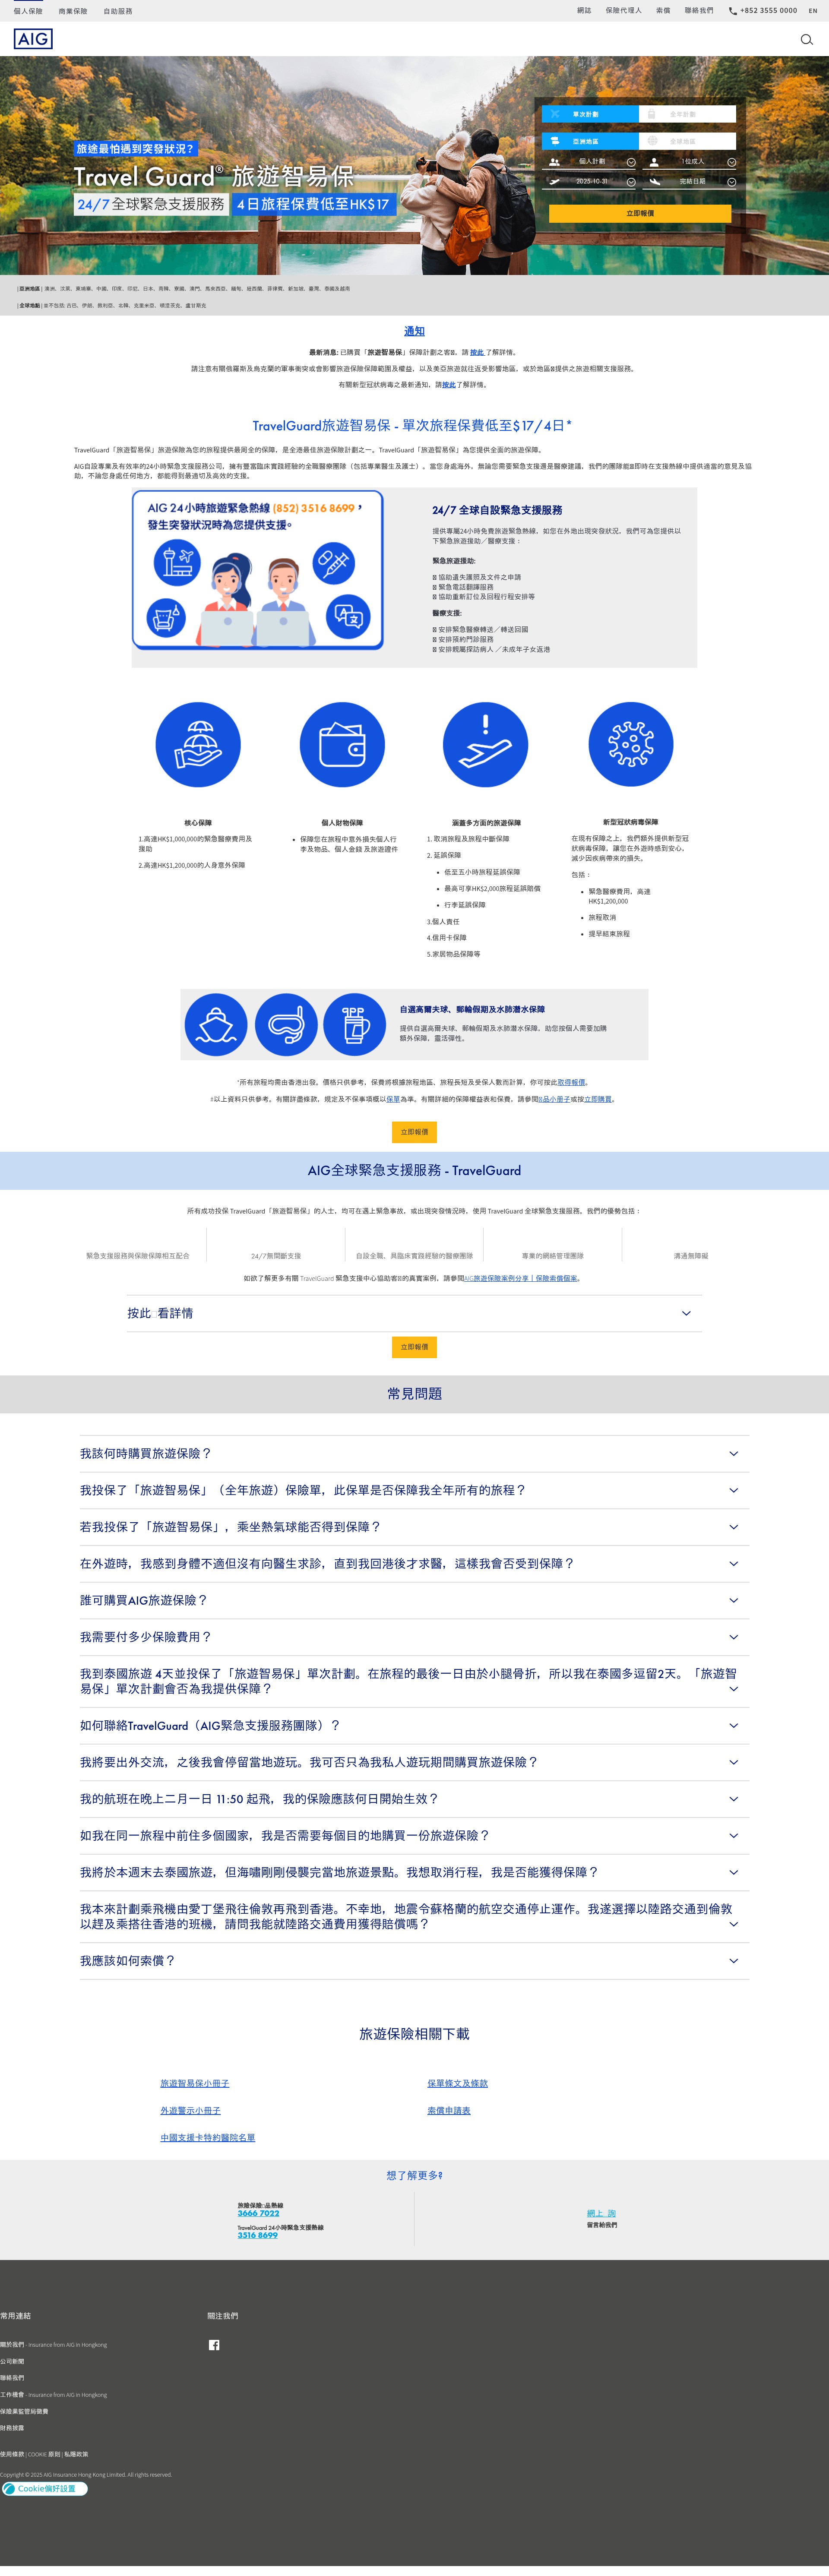Click the luggage icon on 全年計劃
829x2576 pixels.
point(651,114)
